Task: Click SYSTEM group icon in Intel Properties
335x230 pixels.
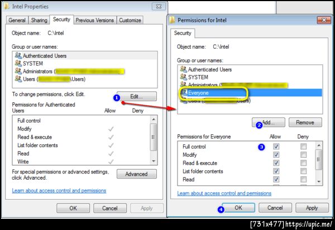Action: (18, 63)
